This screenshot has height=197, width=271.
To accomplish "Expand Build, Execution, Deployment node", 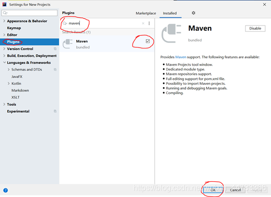I will click(x=4, y=56).
